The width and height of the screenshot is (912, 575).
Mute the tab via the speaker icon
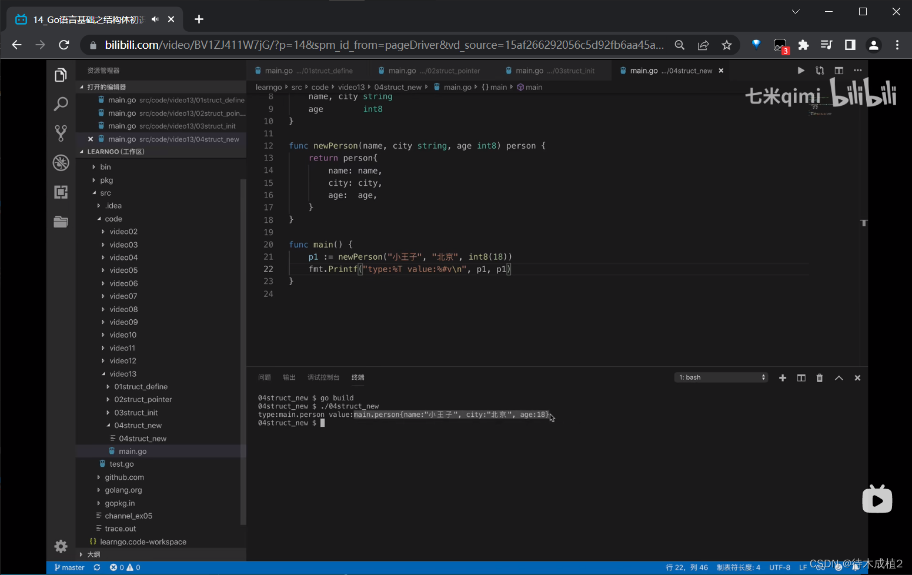(x=155, y=19)
